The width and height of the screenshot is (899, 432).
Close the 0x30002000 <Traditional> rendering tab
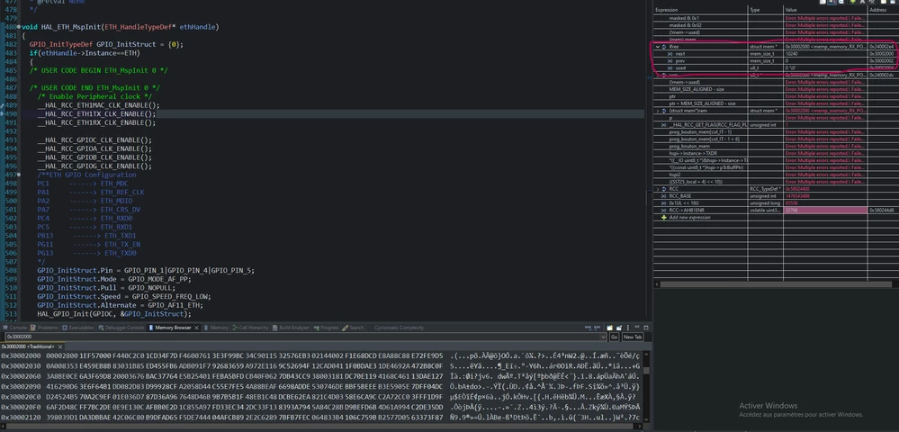pos(59,346)
